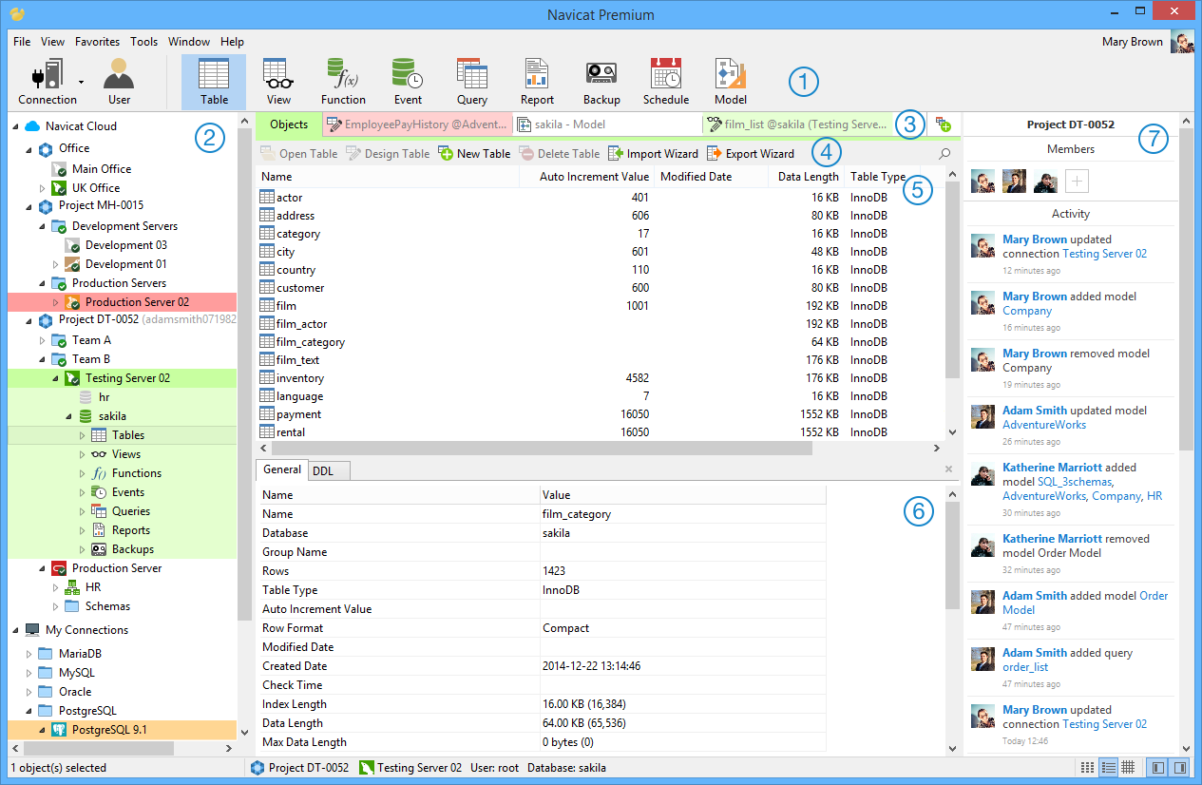Open the Schedule toolbar icon
The image size is (1202, 785).
point(666,82)
